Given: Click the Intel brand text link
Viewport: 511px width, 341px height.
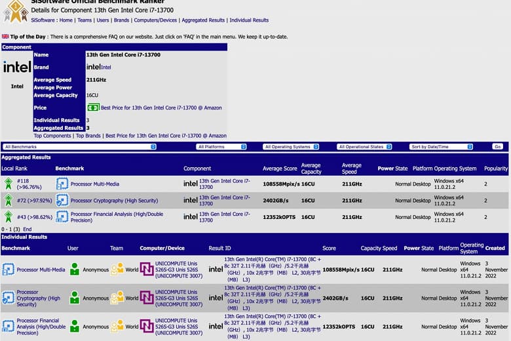Looking at the screenshot, I should pyautogui.click(x=106, y=68).
